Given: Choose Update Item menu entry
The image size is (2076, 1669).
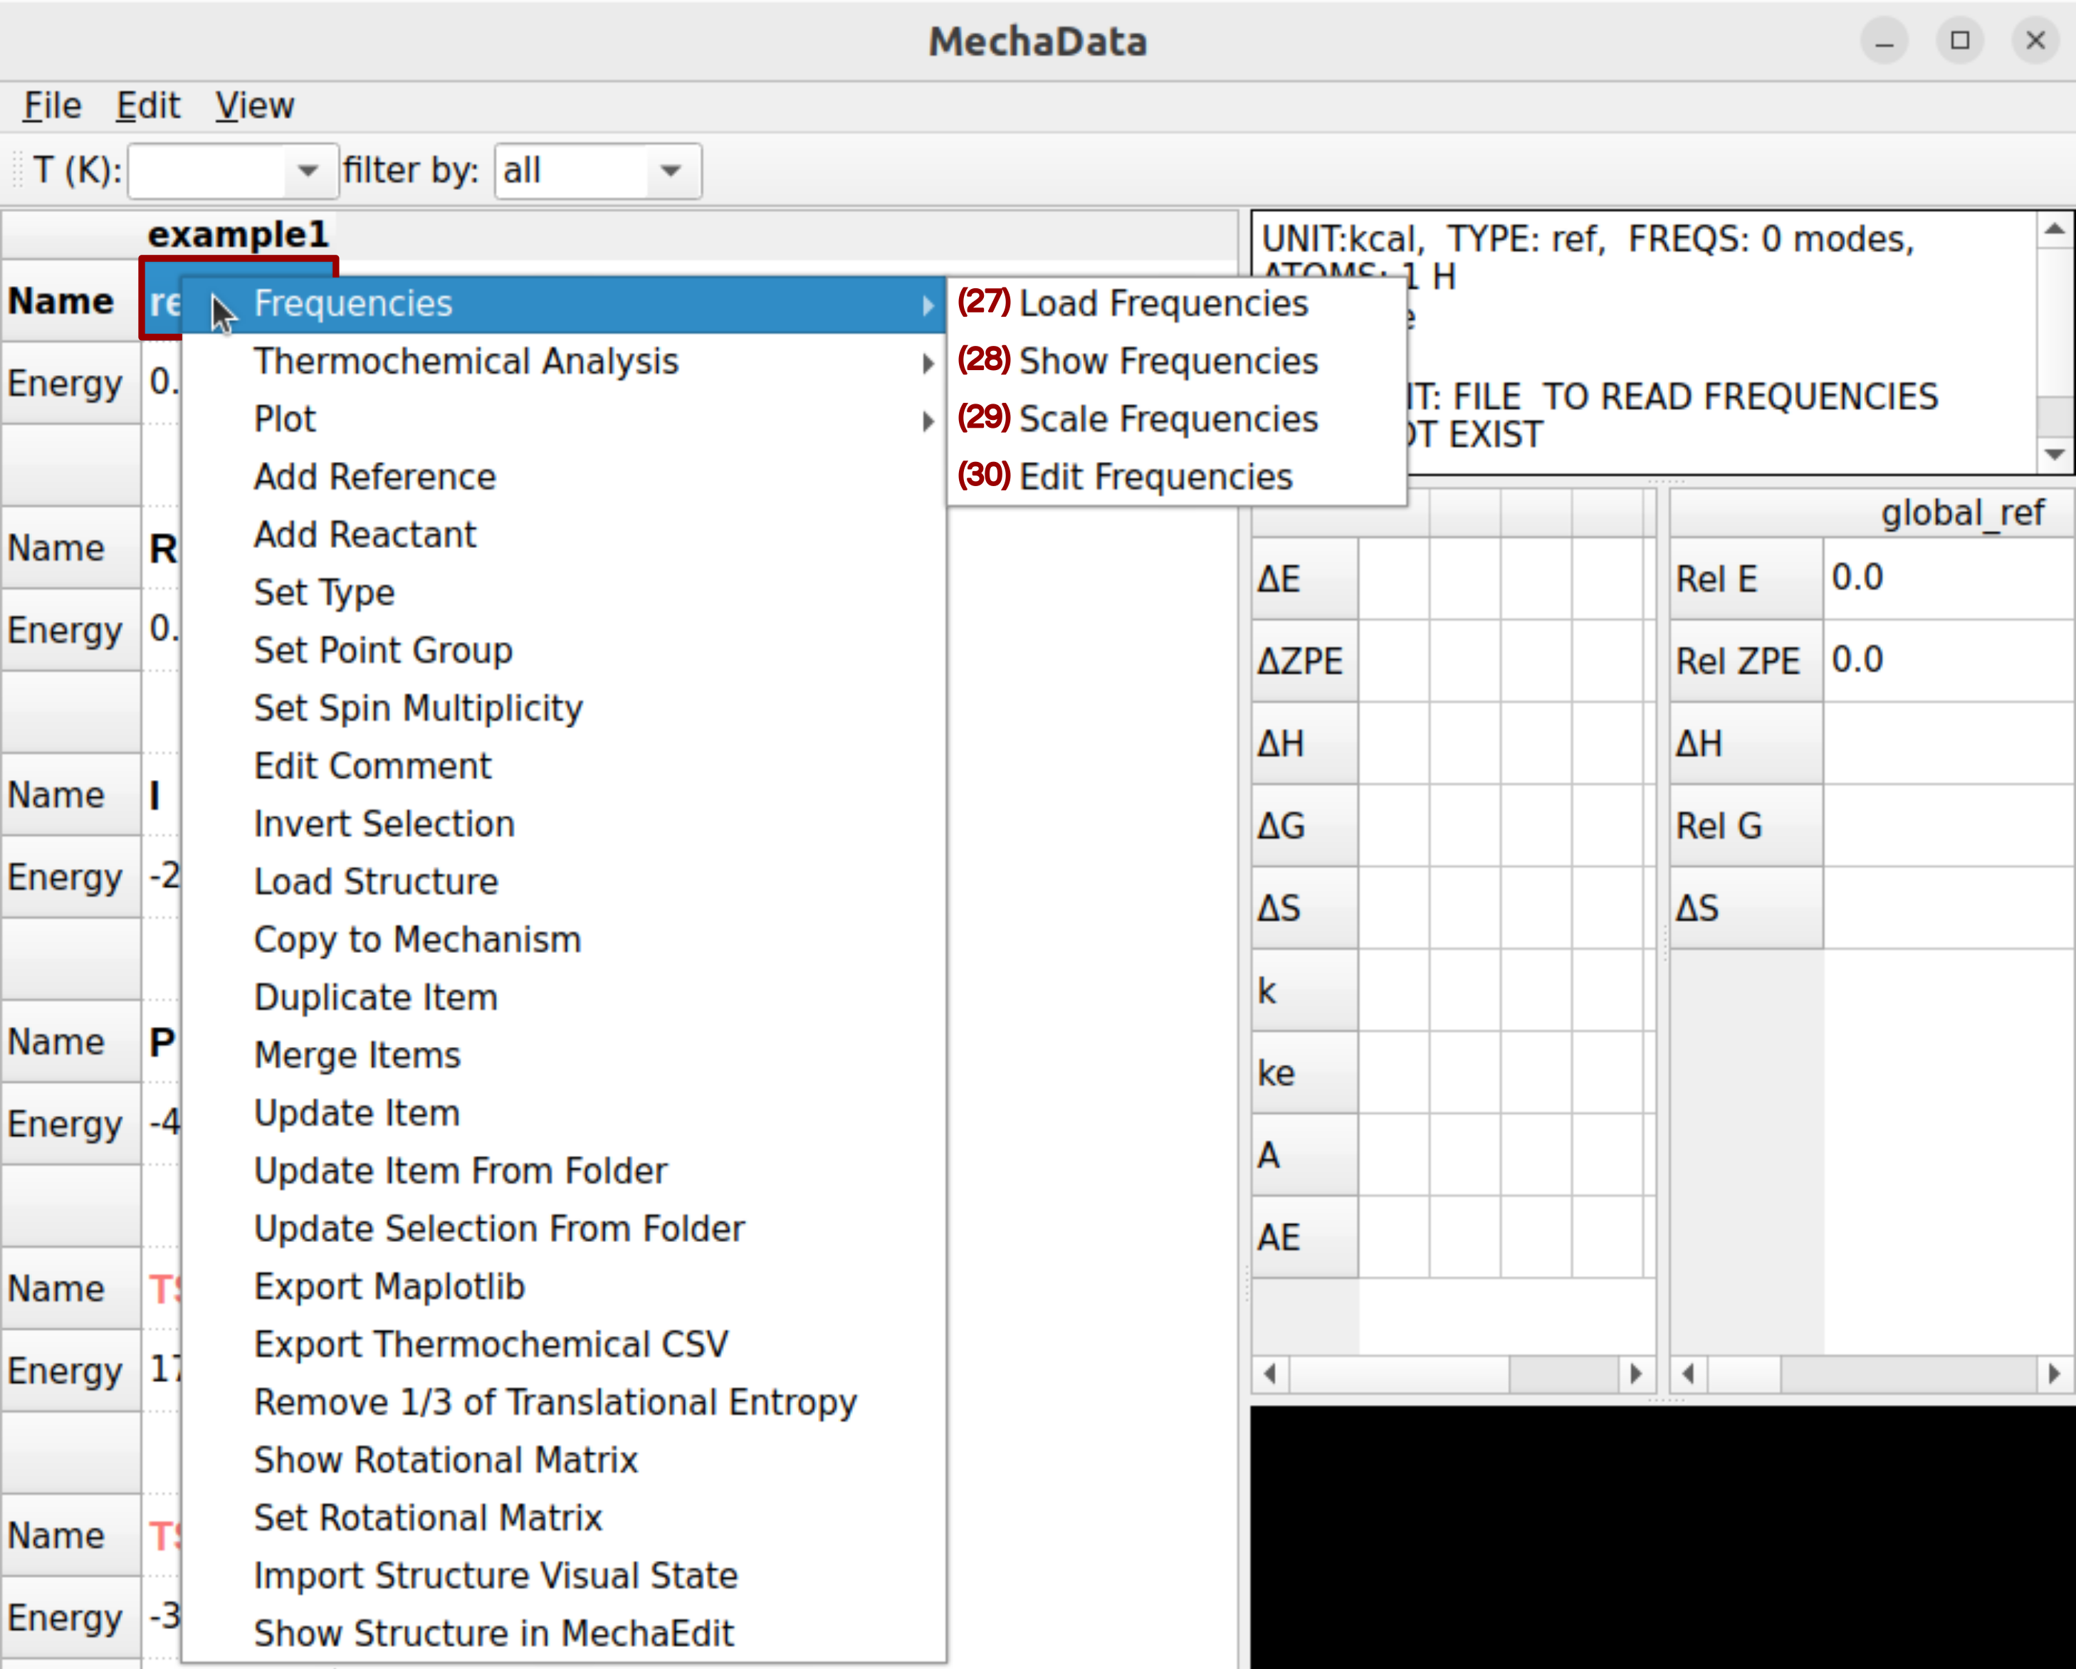Looking at the screenshot, I should [x=563, y=1112].
